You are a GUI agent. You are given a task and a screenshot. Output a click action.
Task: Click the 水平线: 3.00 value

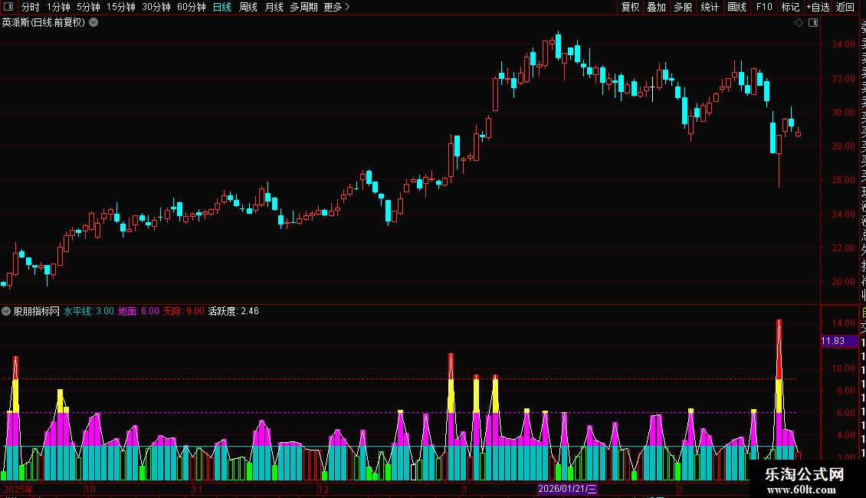pyautogui.click(x=89, y=311)
